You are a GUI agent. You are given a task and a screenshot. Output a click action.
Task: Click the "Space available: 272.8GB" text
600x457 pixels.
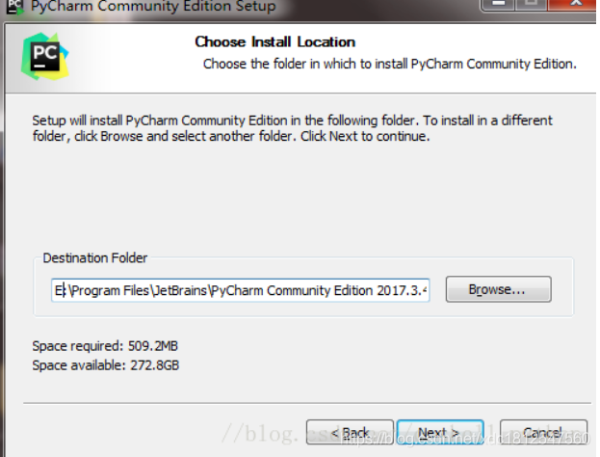tap(106, 365)
